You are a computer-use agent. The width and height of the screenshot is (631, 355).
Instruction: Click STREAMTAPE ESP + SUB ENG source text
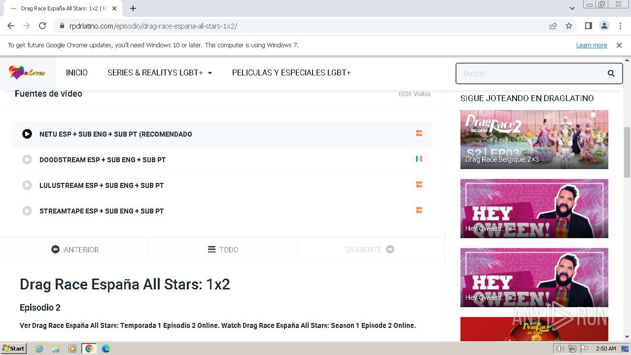(x=102, y=211)
